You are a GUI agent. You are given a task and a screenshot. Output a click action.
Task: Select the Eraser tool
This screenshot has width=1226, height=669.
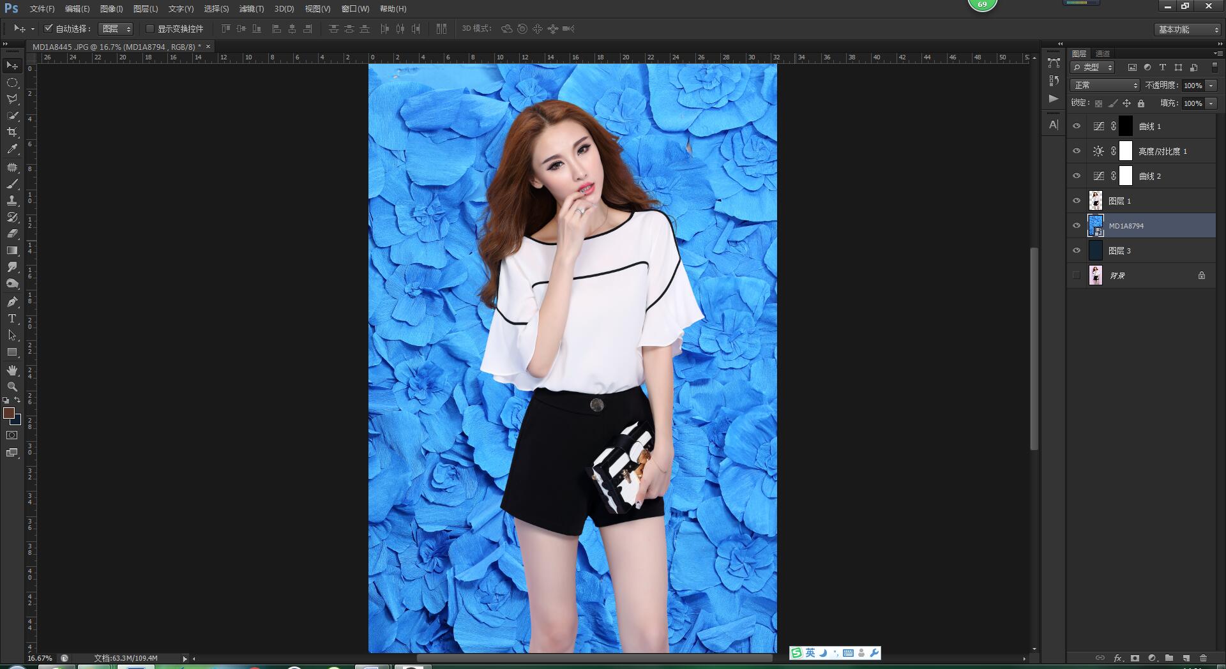(12, 234)
